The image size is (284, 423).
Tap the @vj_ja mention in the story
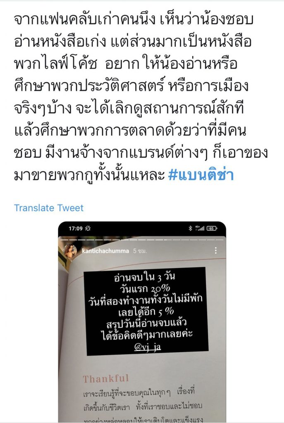148,347
